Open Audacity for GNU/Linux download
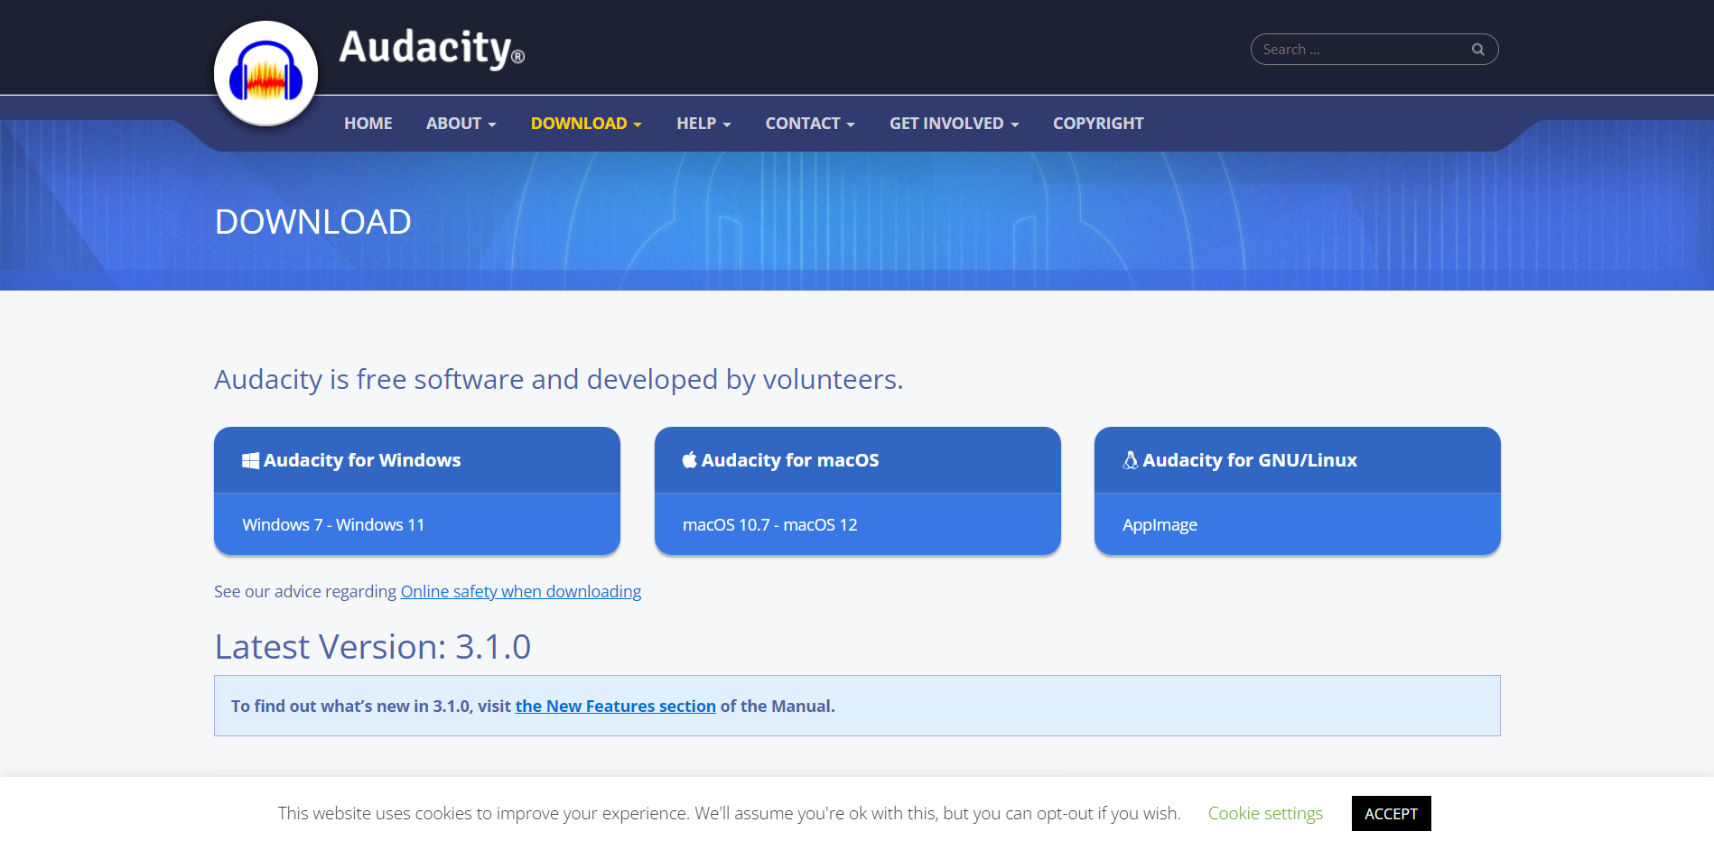Screen dimensions: 1714x850 pyautogui.click(x=1250, y=460)
